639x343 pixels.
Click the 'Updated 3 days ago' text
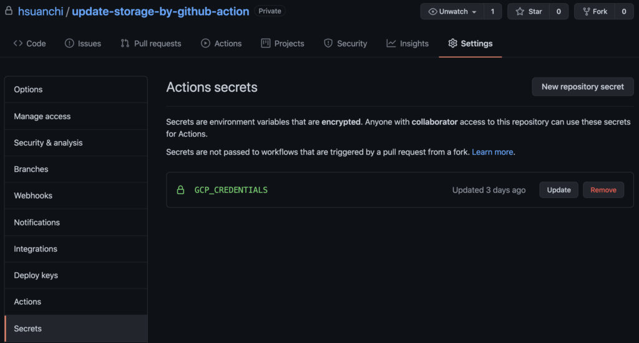[x=489, y=190]
